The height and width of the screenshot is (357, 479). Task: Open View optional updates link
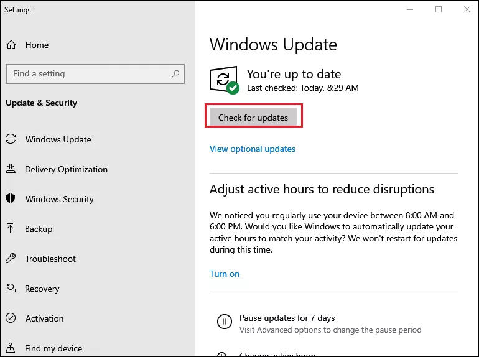(x=253, y=149)
